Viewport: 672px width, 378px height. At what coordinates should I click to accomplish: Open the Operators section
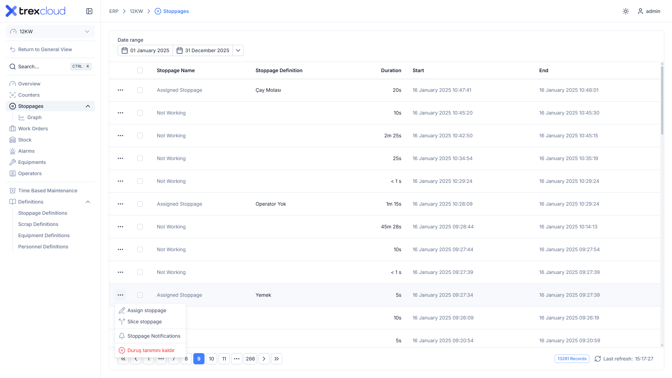click(x=50, y=173)
